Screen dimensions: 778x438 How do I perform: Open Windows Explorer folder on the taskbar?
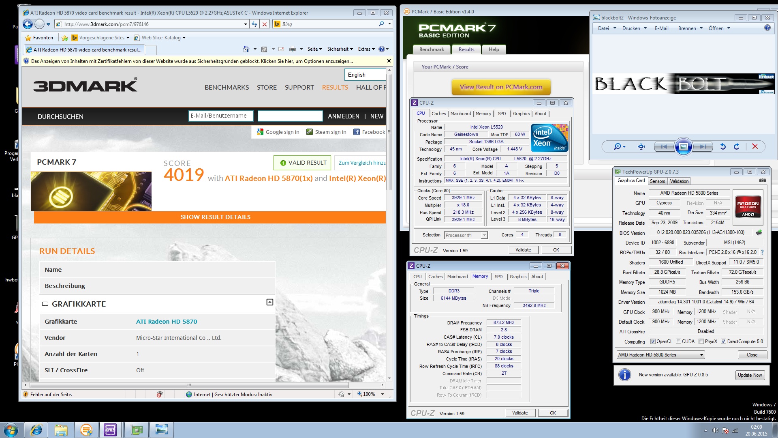coord(61,430)
